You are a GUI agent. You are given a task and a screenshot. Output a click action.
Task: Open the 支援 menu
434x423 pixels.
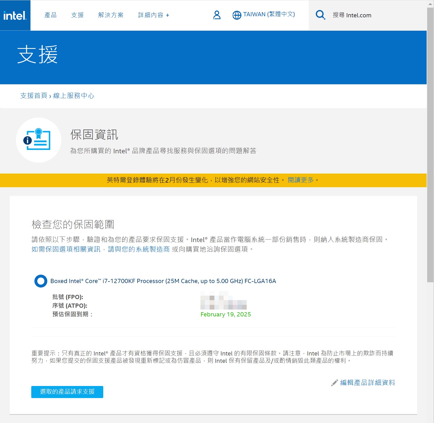pos(77,15)
